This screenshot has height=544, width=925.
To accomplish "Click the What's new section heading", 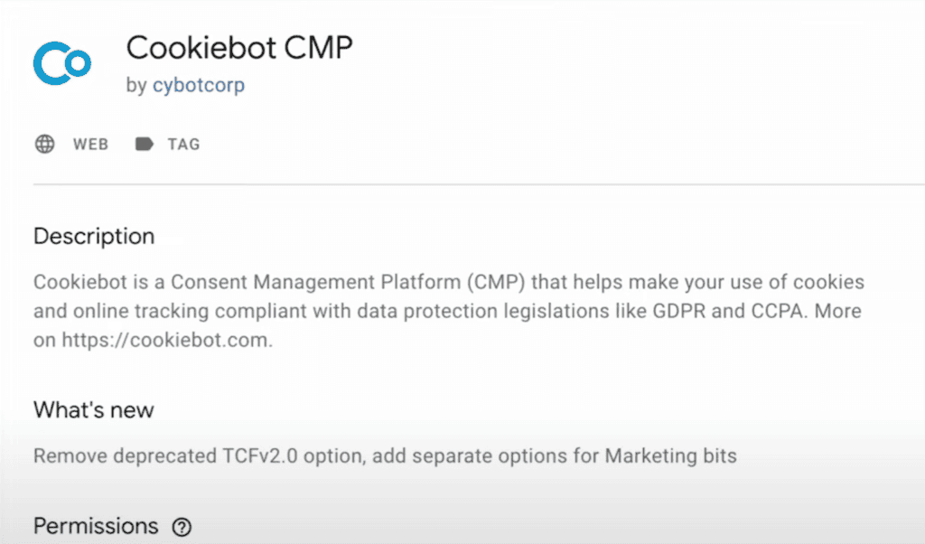I will coord(94,410).
